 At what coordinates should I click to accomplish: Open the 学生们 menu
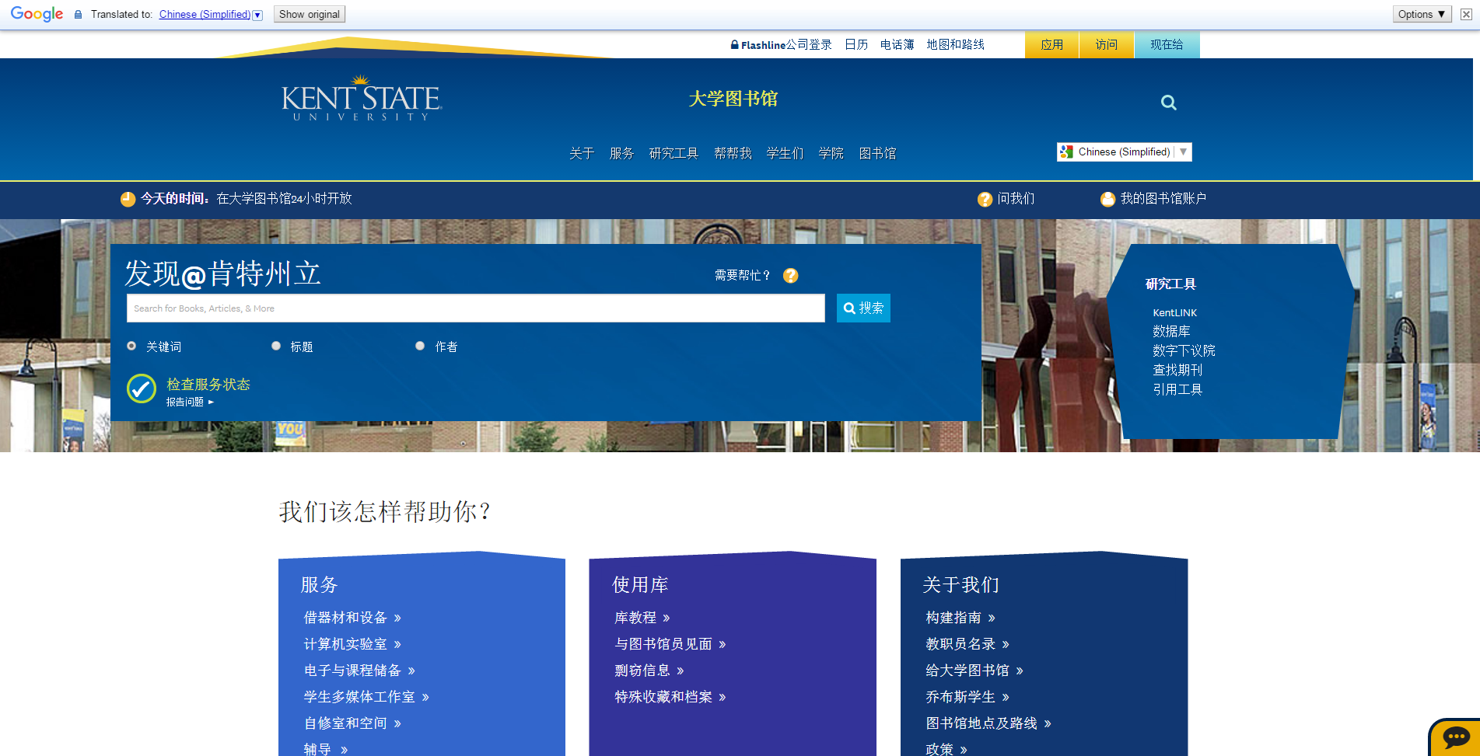[785, 154]
